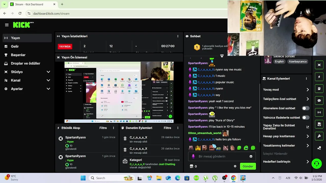Click SpartanRyann in first activity feed entry
This screenshot has width=326, height=183.
75,138
